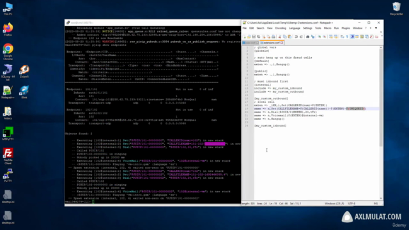409x230 pixels.
Task: Select the FileZilla Client desktop shortcut
Action: pyautogui.click(x=8, y=156)
